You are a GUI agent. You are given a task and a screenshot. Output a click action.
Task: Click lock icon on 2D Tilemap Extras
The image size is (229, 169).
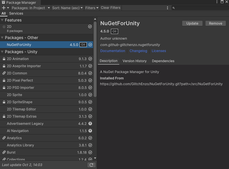4,116
